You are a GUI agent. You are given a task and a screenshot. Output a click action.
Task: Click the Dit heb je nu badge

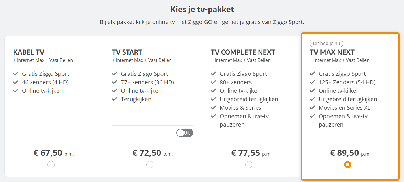pos(326,43)
